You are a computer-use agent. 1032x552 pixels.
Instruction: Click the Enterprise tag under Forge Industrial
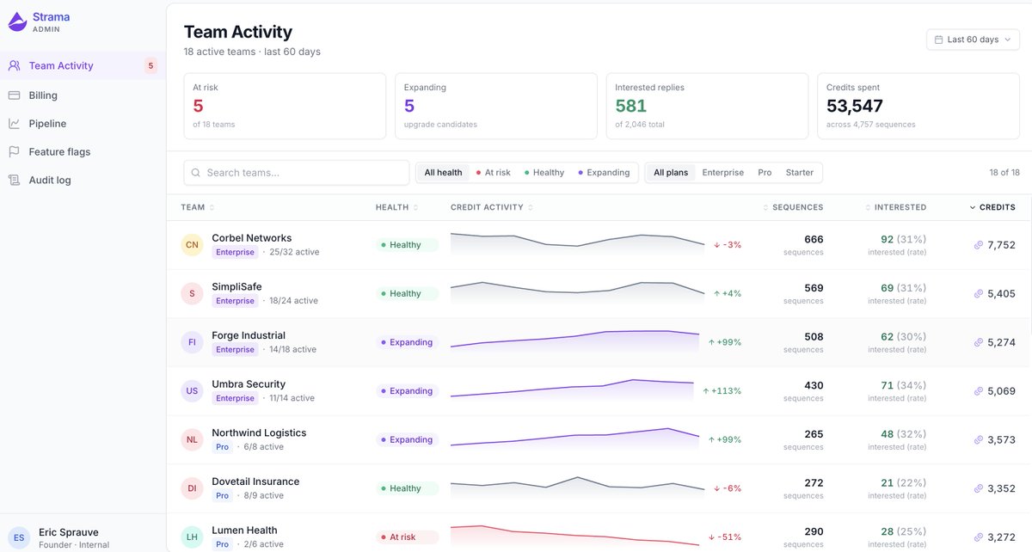click(x=235, y=350)
